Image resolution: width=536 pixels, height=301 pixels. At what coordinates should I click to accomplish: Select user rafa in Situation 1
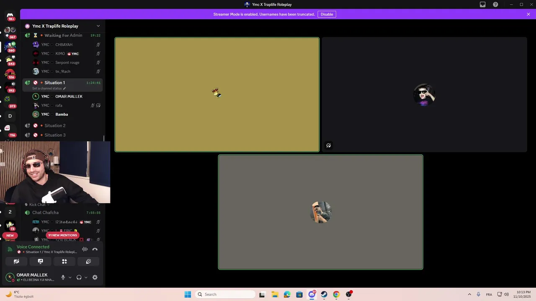point(67,105)
